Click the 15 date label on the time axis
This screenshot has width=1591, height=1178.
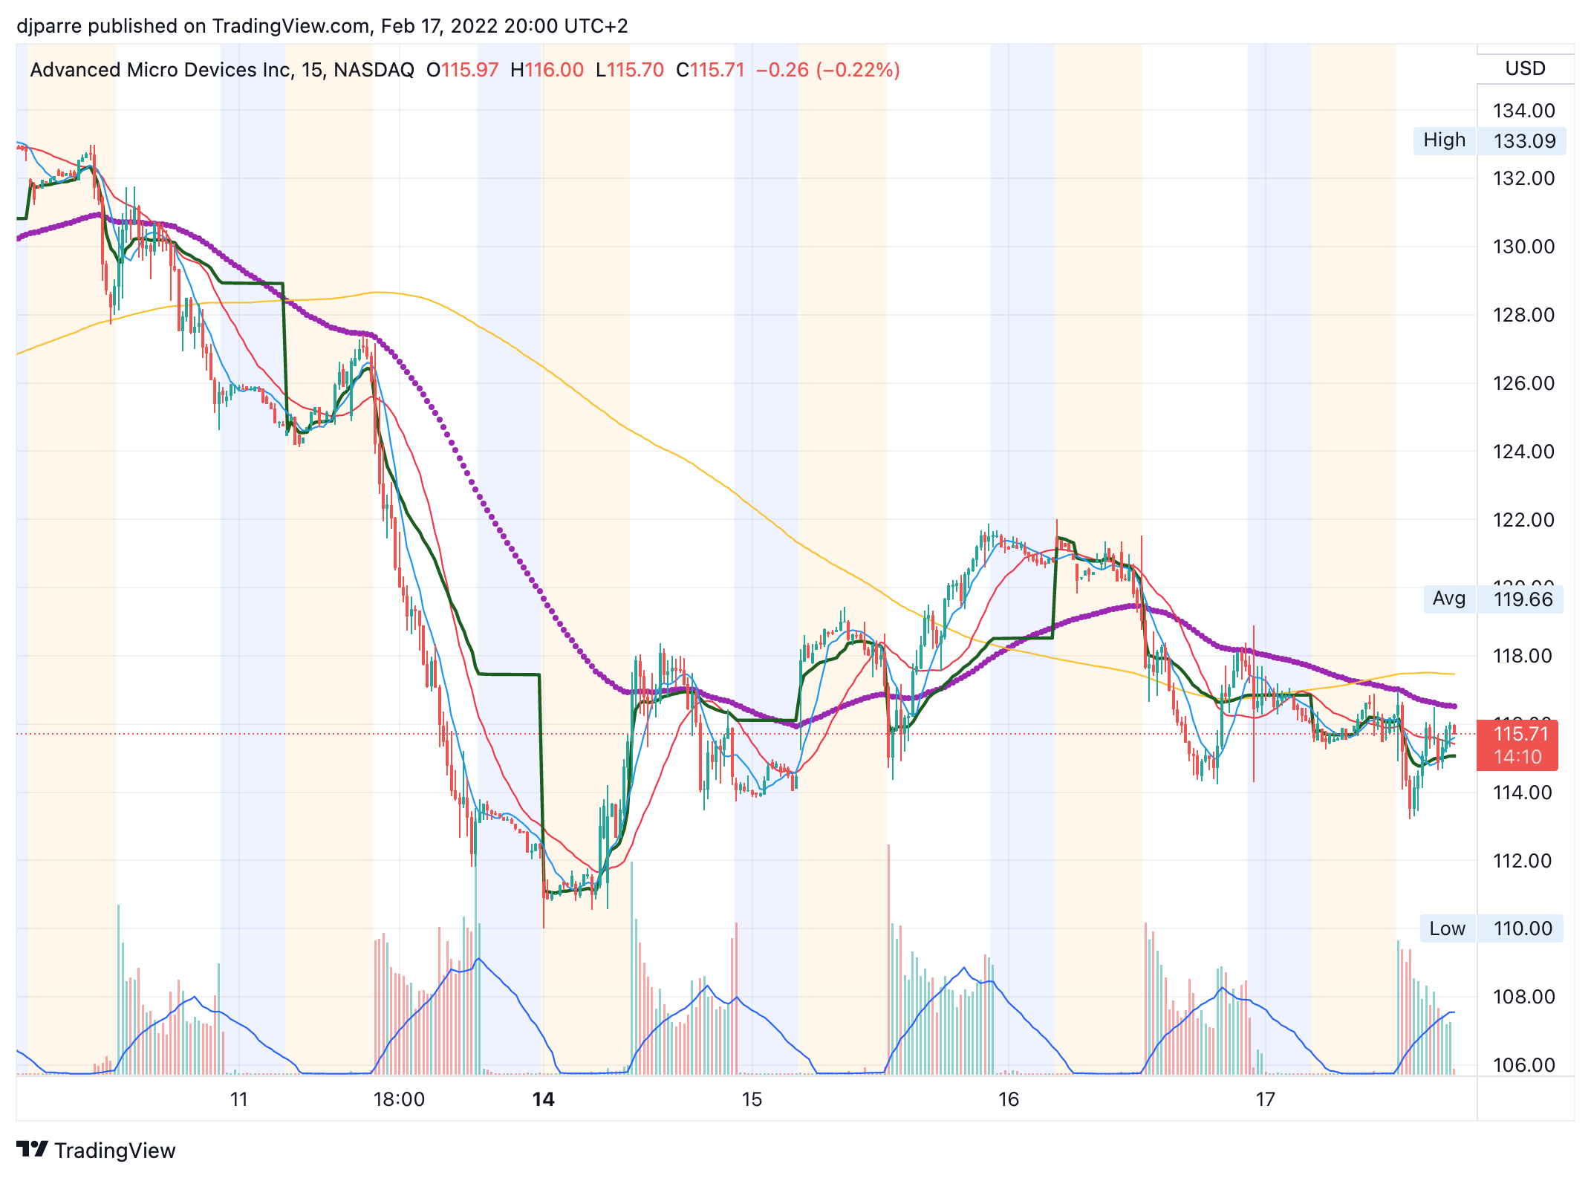pyautogui.click(x=752, y=1099)
